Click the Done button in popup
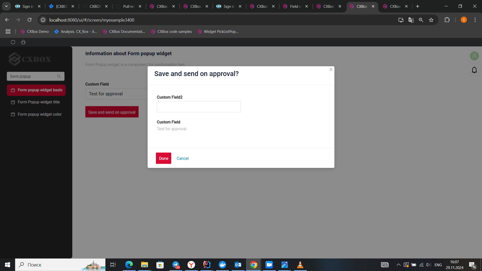Viewport: 482px width, 271px height. [x=163, y=158]
